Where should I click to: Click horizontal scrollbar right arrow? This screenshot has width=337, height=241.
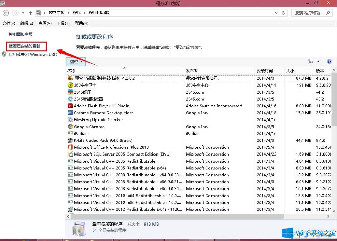tap(328, 216)
